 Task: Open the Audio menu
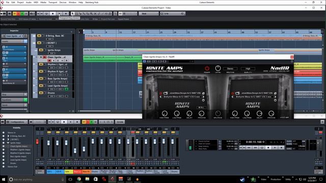29,3
